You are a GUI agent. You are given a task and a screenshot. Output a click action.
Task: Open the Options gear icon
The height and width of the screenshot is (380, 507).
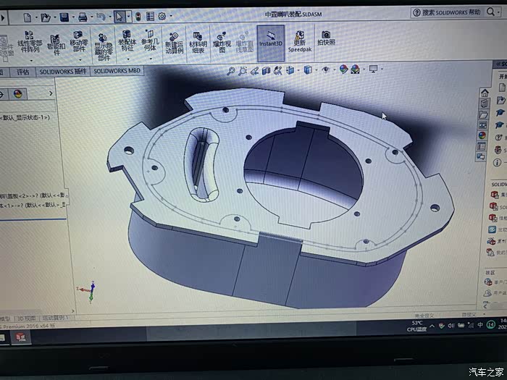161,16
